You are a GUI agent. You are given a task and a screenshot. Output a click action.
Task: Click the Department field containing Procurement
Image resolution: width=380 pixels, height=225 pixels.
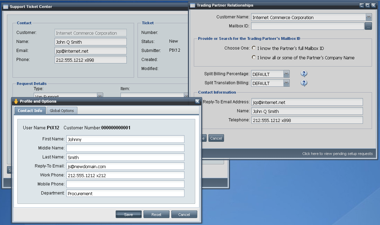pyautogui.click(x=125, y=193)
